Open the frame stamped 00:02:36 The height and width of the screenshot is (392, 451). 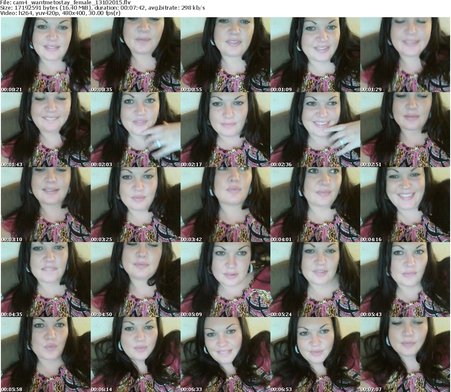tap(315, 130)
